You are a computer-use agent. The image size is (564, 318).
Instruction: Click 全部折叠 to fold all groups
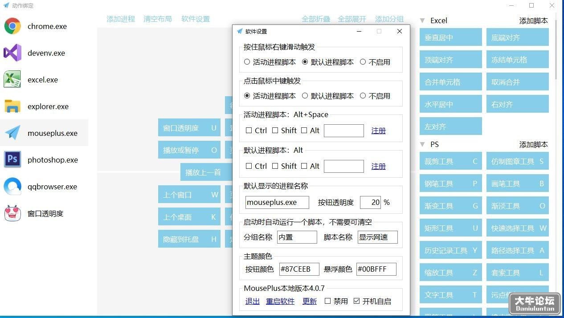pyautogui.click(x=316, y=19)
